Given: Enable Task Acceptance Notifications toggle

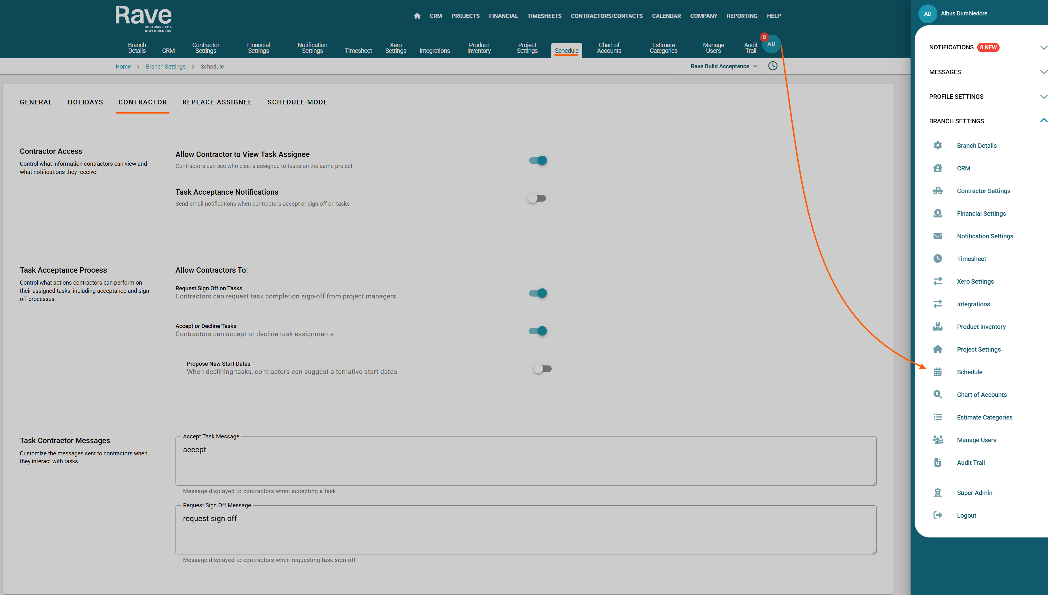Looking at the screenshot, I should coord(537,198).
